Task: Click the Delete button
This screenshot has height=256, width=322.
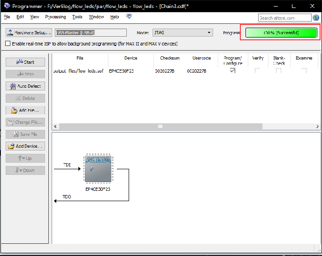Action: [x=25, y=98]
